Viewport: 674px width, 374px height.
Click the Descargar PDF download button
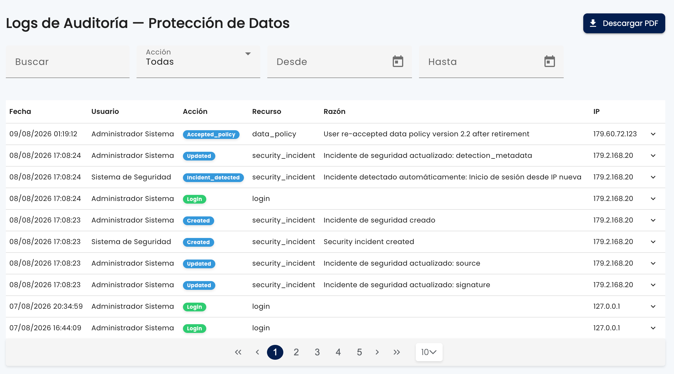(624, 23)
